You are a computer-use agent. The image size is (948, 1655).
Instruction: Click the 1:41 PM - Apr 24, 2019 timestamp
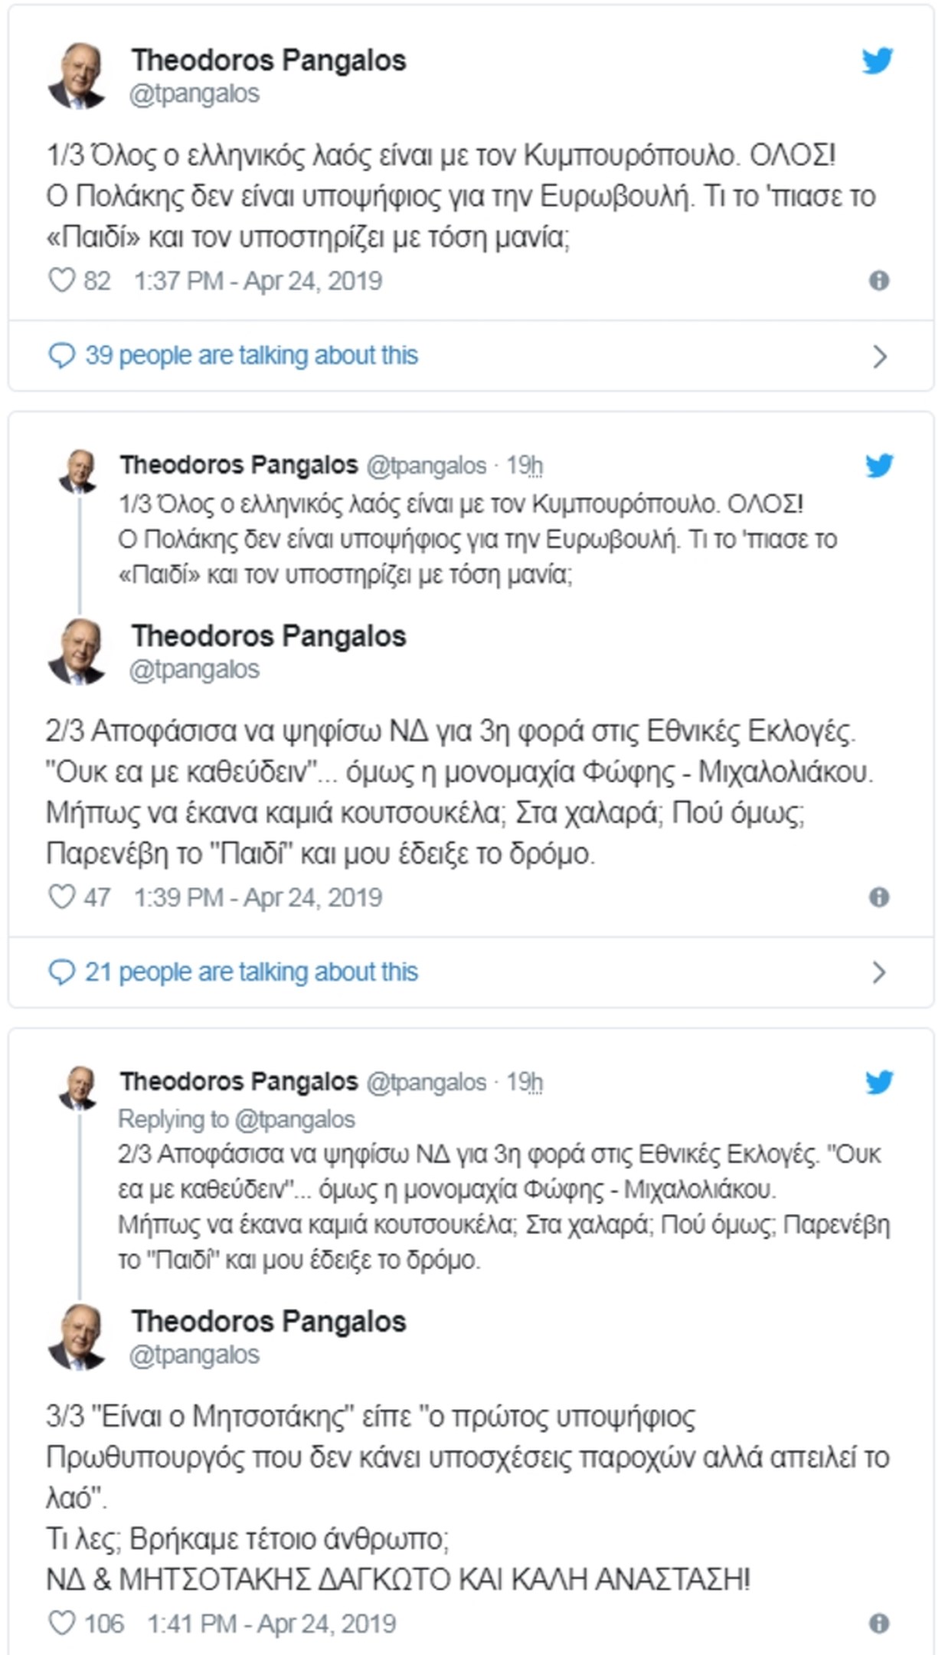click(271, 1623)
